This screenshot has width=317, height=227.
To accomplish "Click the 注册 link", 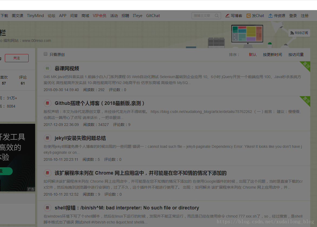I will pos(305,16).
